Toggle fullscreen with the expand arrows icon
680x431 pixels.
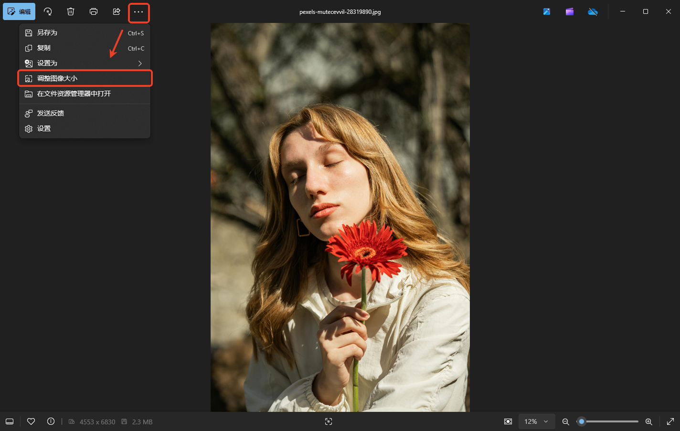coord(670,421)
